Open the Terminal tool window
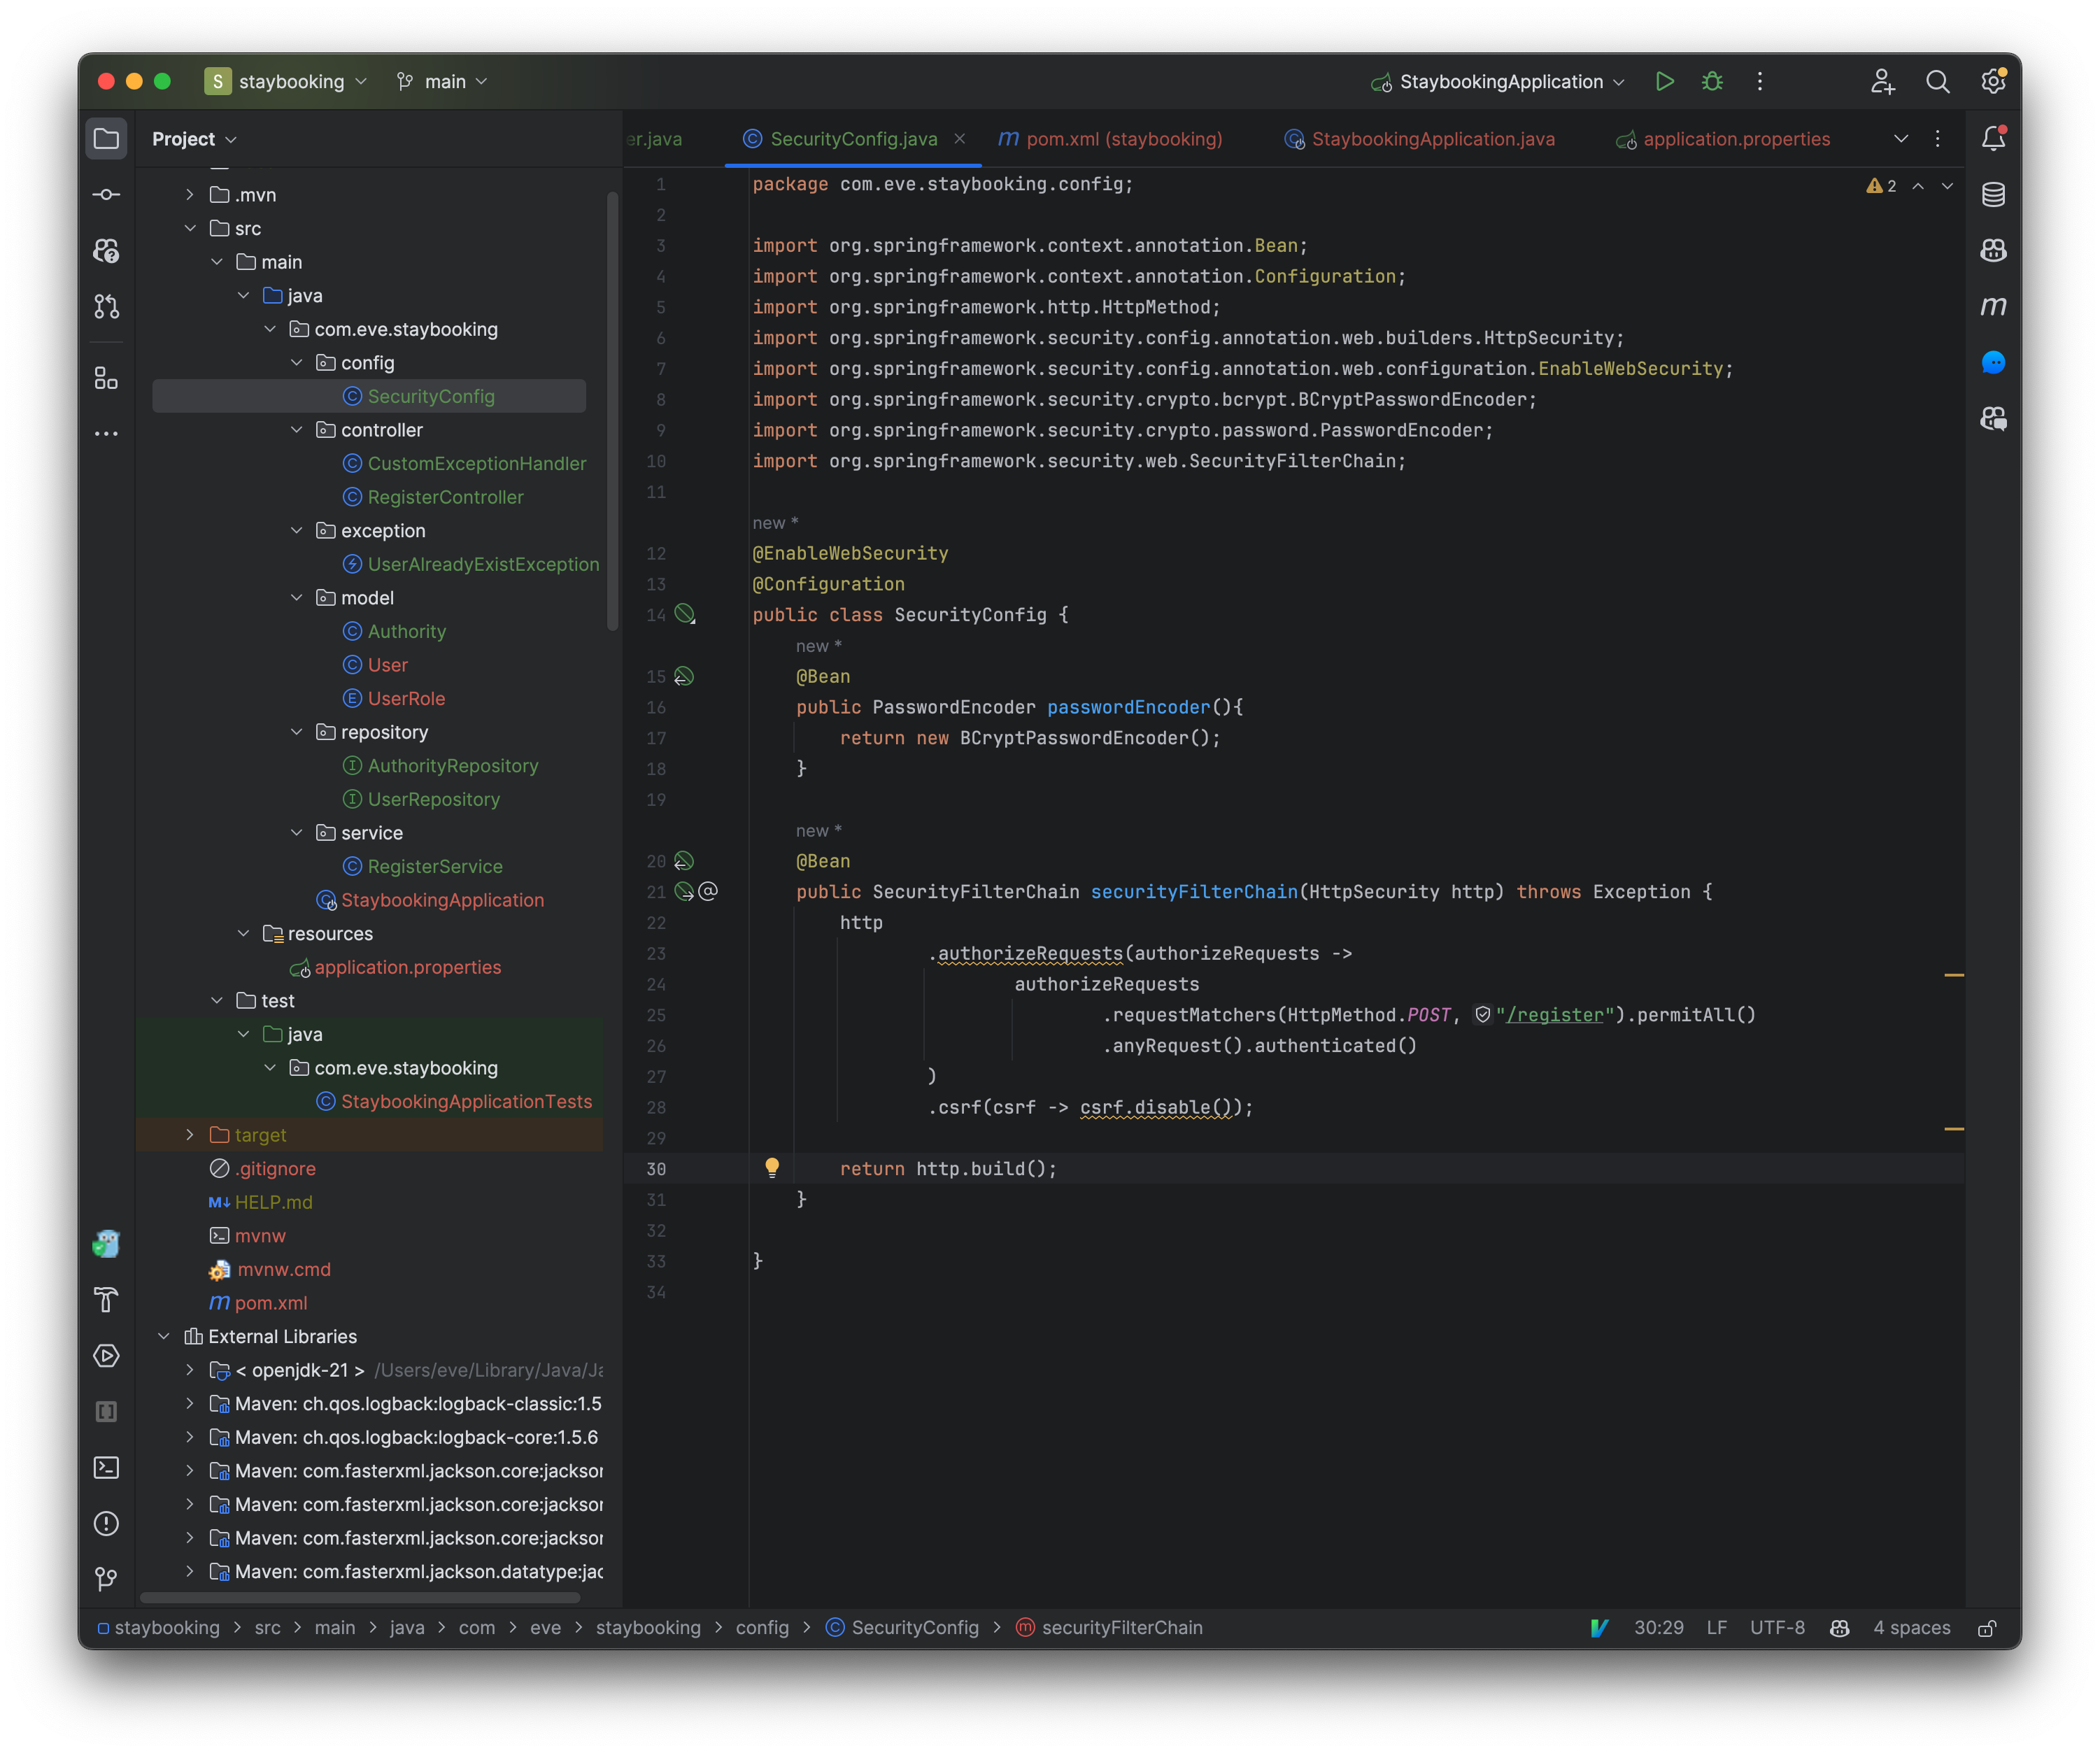Screen dimensions: 2100x1753 107,1468
